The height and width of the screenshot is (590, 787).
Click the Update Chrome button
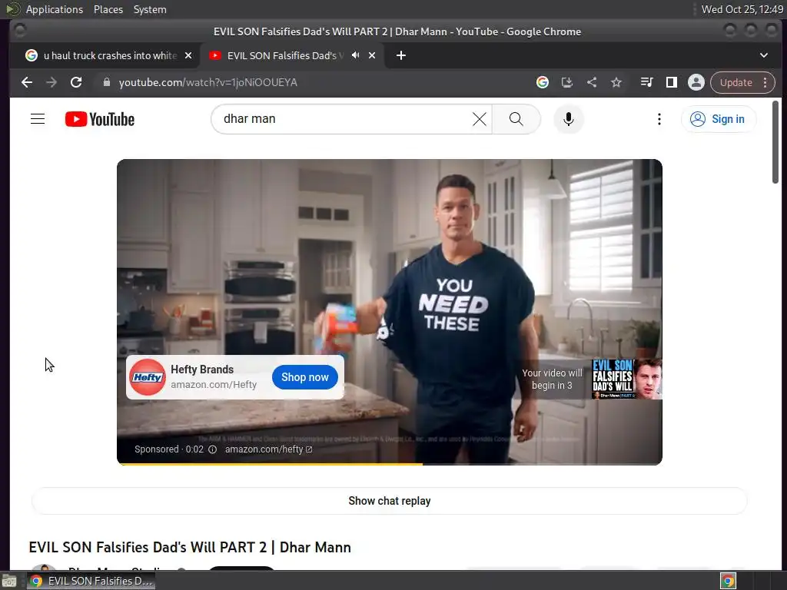pyautogui.click(x=742, y=82)
